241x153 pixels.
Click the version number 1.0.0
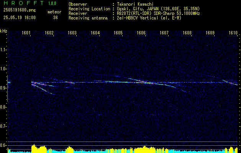click(x=52, y=3)
